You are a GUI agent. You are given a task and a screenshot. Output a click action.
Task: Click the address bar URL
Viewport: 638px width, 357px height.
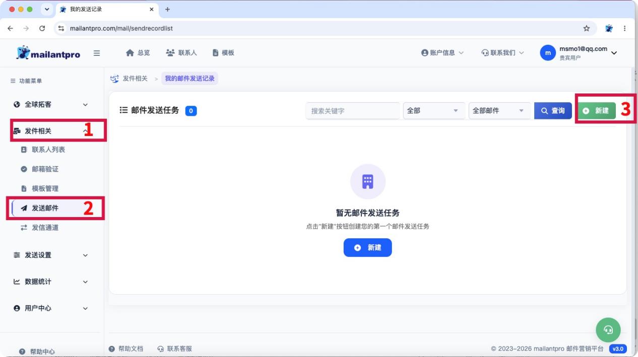pos(121,28)
